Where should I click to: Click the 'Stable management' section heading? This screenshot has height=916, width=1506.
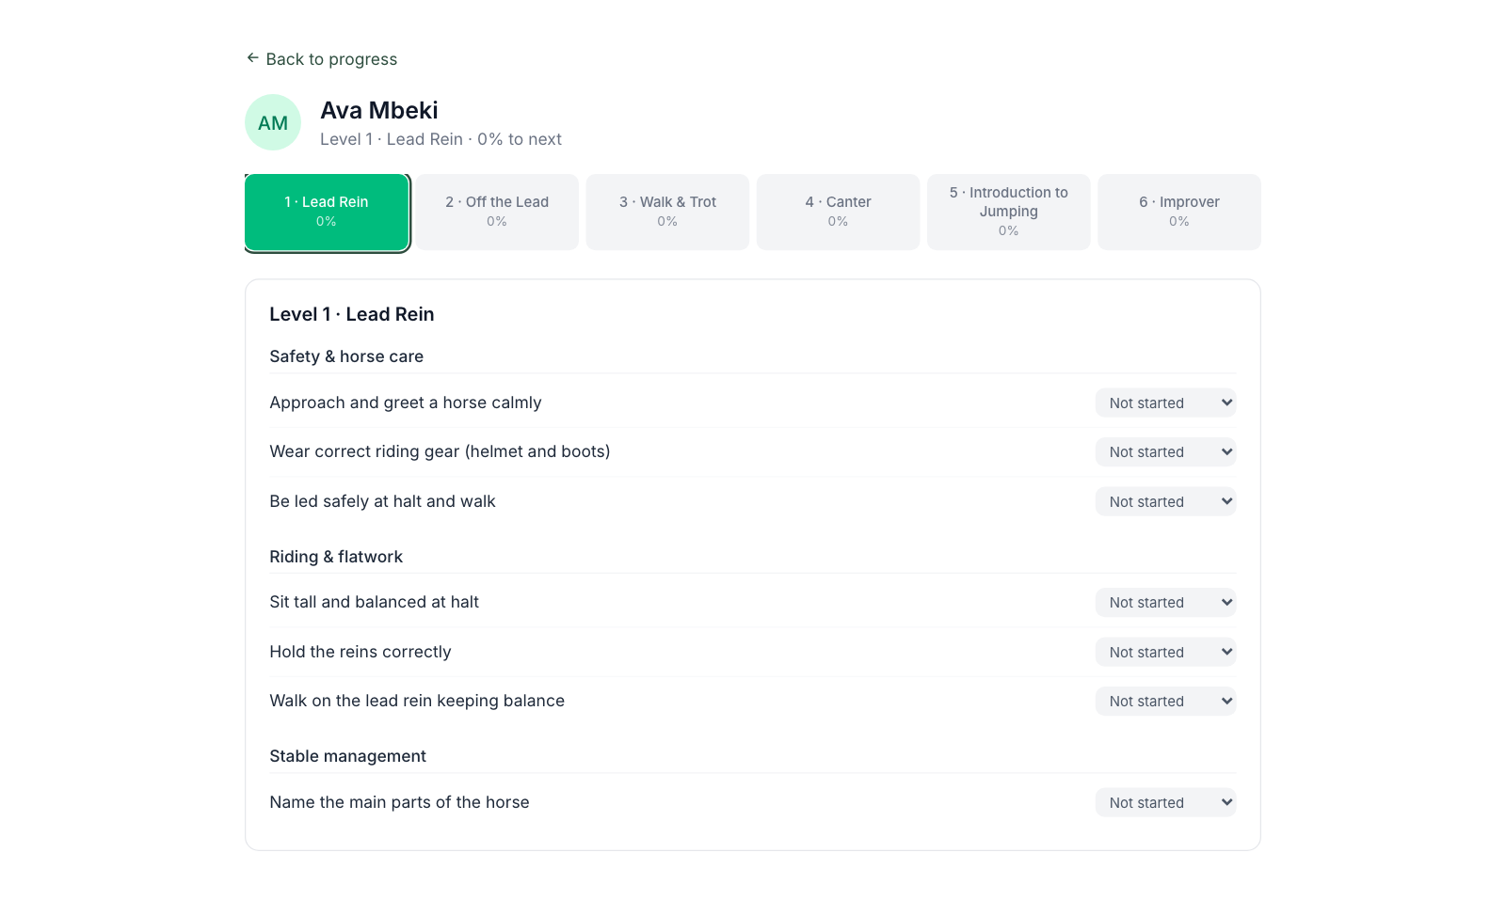(347, 756)
